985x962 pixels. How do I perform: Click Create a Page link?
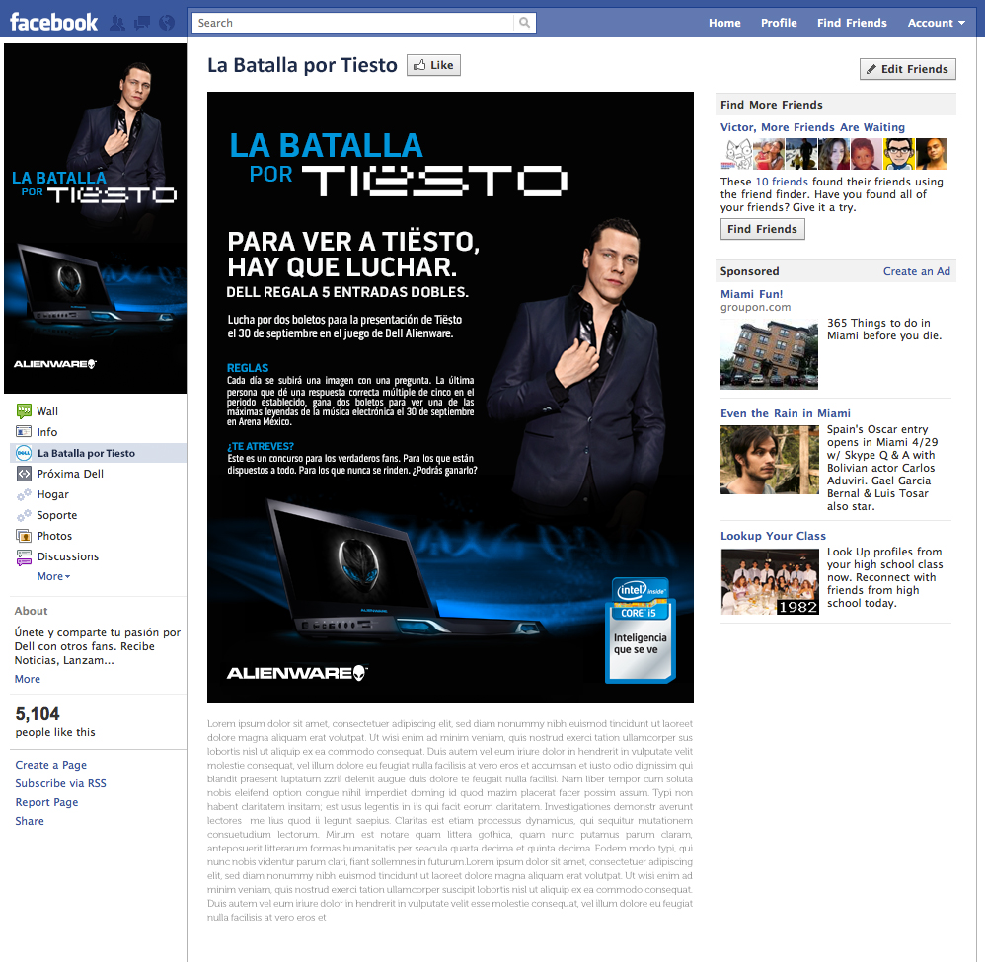(x=51, y=765)
